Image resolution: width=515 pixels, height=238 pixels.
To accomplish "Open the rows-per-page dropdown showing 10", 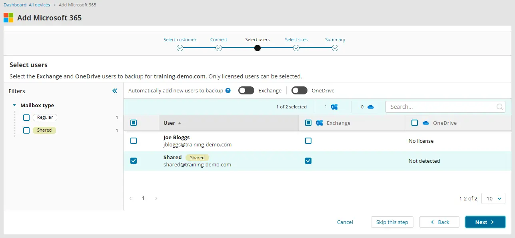I will [493, 198].
